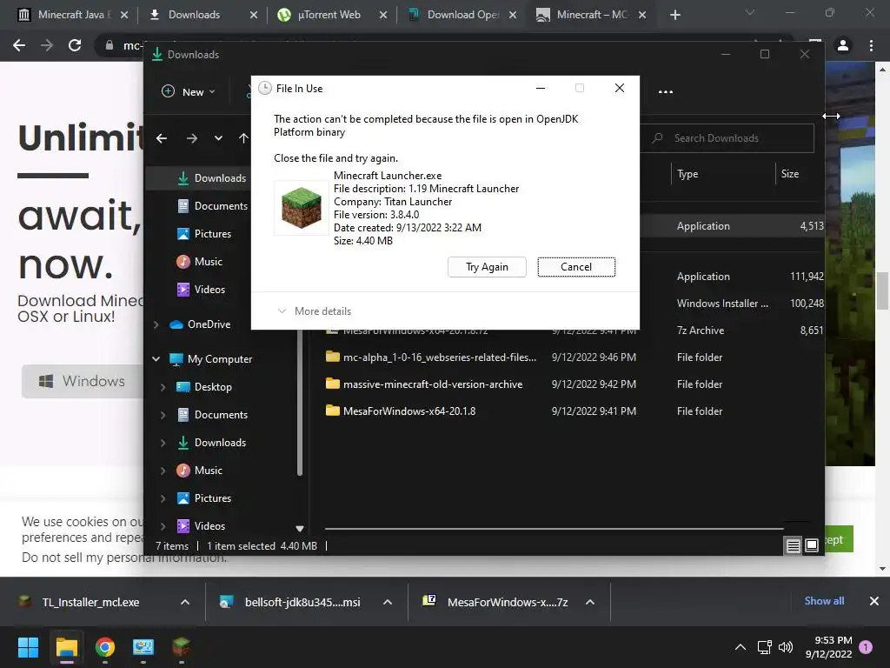Screen dimensions: 890x668
Task: Click Show all downloads link
Action: coord(824,601)
